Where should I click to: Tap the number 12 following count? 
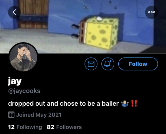click(x=11, y=127)
